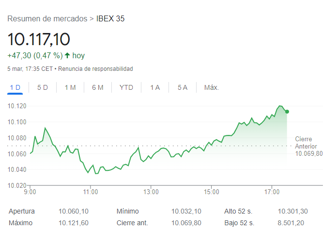Click the Máximo value 10.121,60
The width and height of the screenshot is (336, 232).
tap(74, 223)
